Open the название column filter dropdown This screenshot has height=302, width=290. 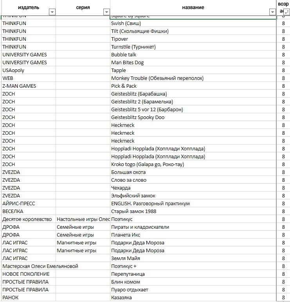click(272, 12)
